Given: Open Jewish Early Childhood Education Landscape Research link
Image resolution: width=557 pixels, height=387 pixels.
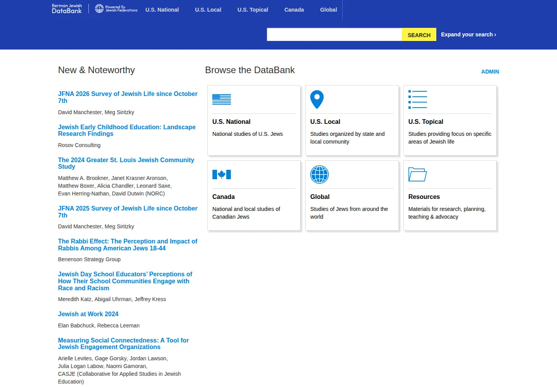Looking at the screenshot, I should point(127,130).
